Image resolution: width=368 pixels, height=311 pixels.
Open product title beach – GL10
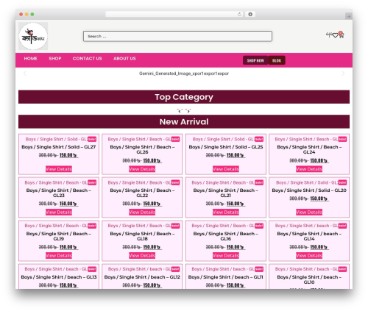click(x=309, y=279)
